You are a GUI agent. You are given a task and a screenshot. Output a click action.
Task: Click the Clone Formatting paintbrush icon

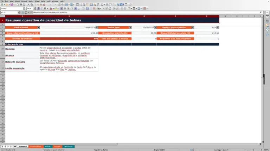pos(41,5)
